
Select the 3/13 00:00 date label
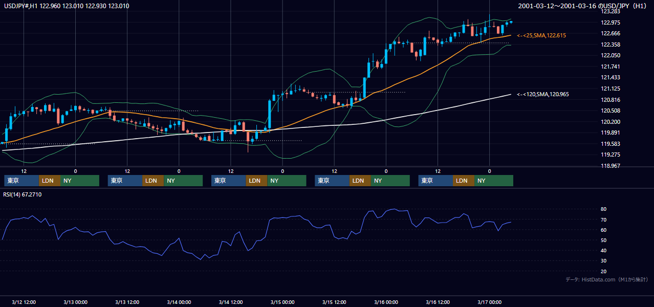click(76, 302)
